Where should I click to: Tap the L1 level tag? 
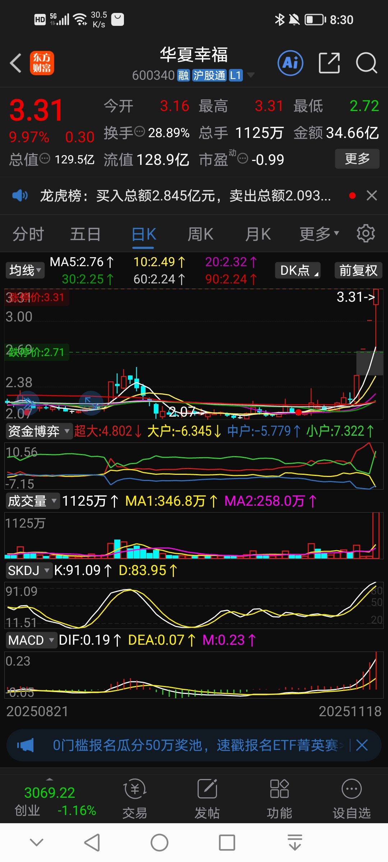(235, 75)
